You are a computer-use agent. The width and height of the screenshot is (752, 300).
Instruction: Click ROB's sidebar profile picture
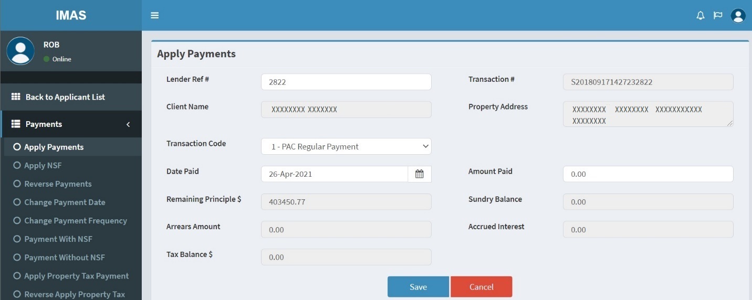point(20,51)
